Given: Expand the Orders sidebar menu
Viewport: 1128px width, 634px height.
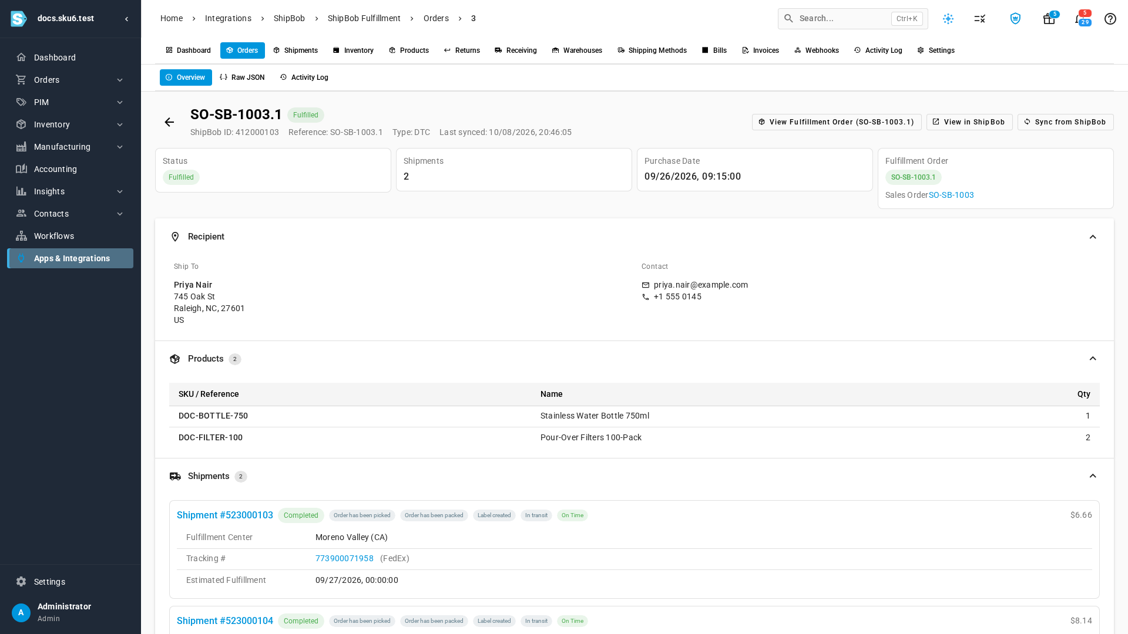Looking at the screenshot, I should coord(70,80).
